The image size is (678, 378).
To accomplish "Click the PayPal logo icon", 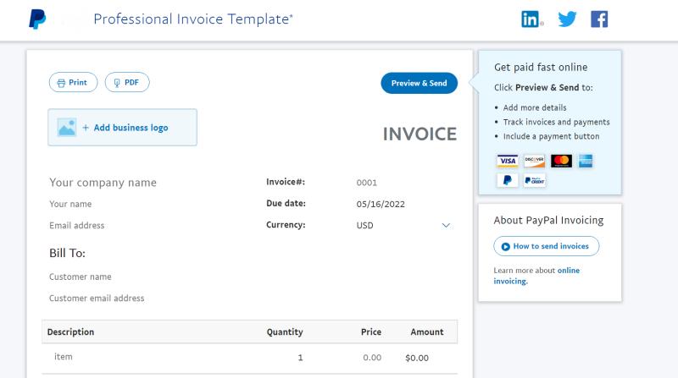I will (37, 19).
